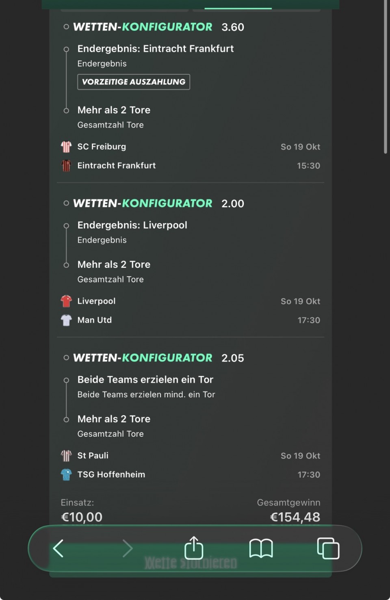Tap the €10,00 Einsatz stake amount

coord(82,517)
